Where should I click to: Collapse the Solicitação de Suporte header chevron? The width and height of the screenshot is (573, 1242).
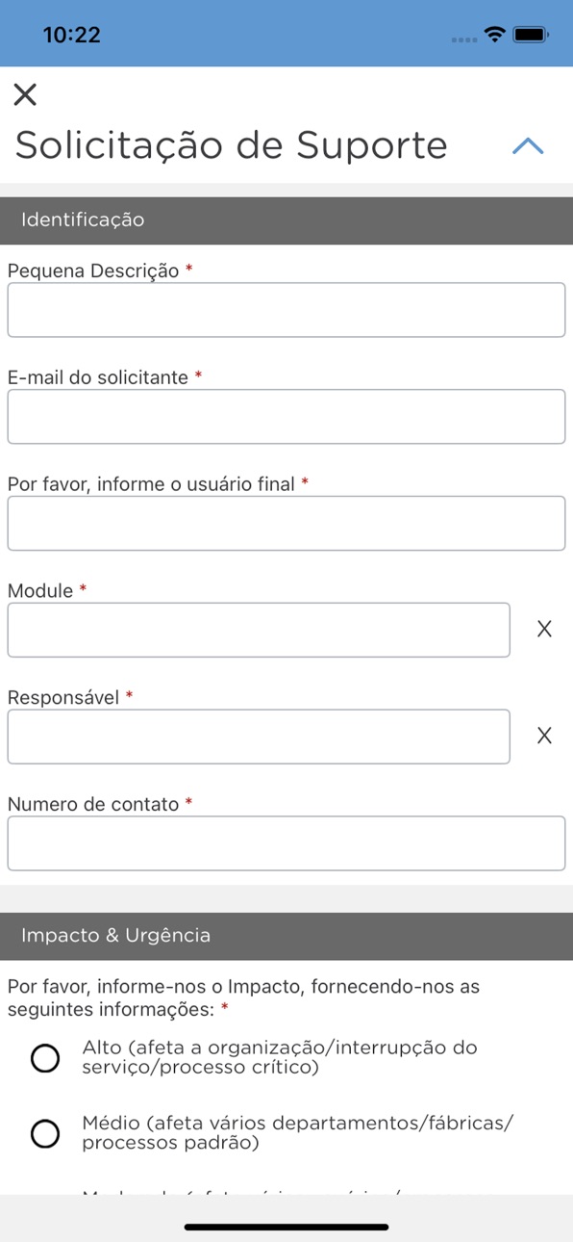pyautogui.click(x=528, y=145)
